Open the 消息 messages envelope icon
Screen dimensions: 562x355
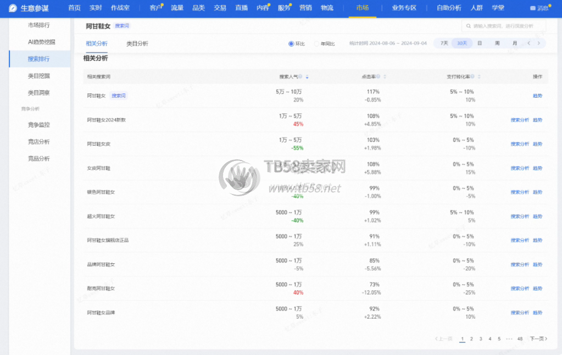pyautogui.click(x=532, y=8)
